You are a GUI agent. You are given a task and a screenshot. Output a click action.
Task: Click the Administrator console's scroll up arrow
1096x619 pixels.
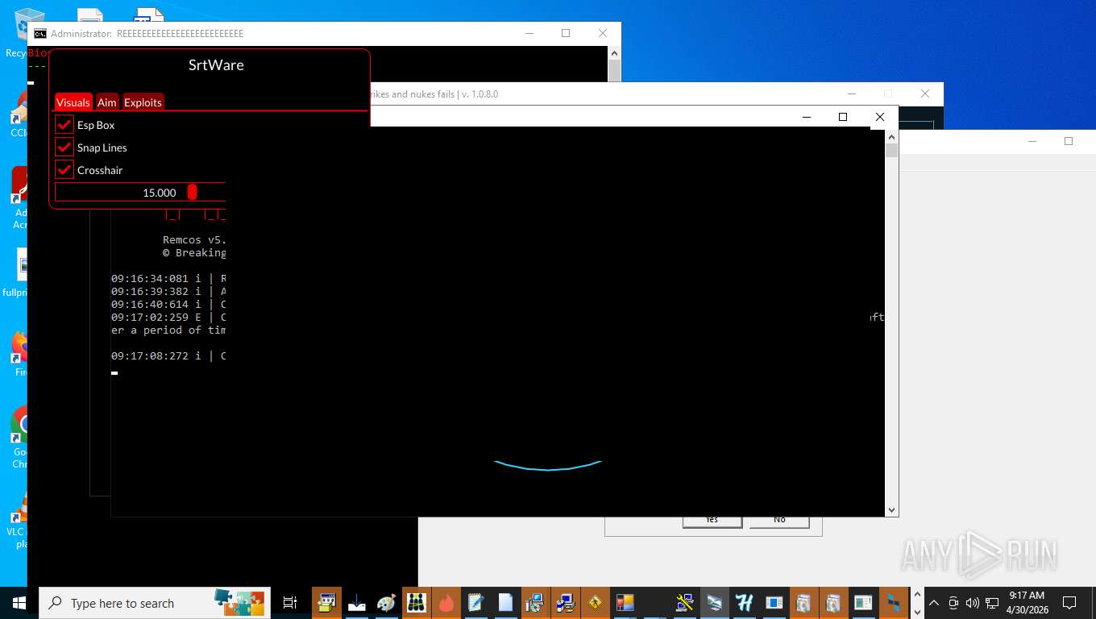[614, 53]
